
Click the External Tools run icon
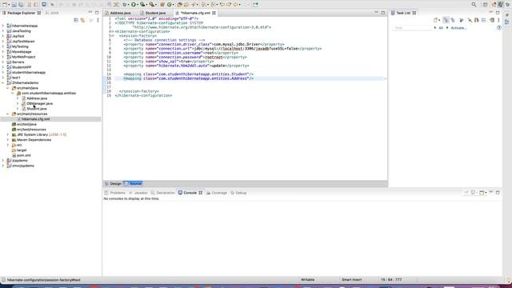pyautogui.click(x=151, y=5)
